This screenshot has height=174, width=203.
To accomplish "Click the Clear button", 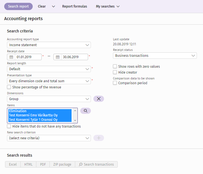I will [x=42, y=6].
